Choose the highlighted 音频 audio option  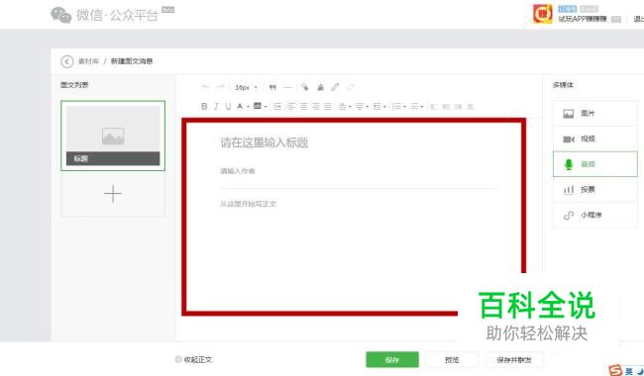595,164
